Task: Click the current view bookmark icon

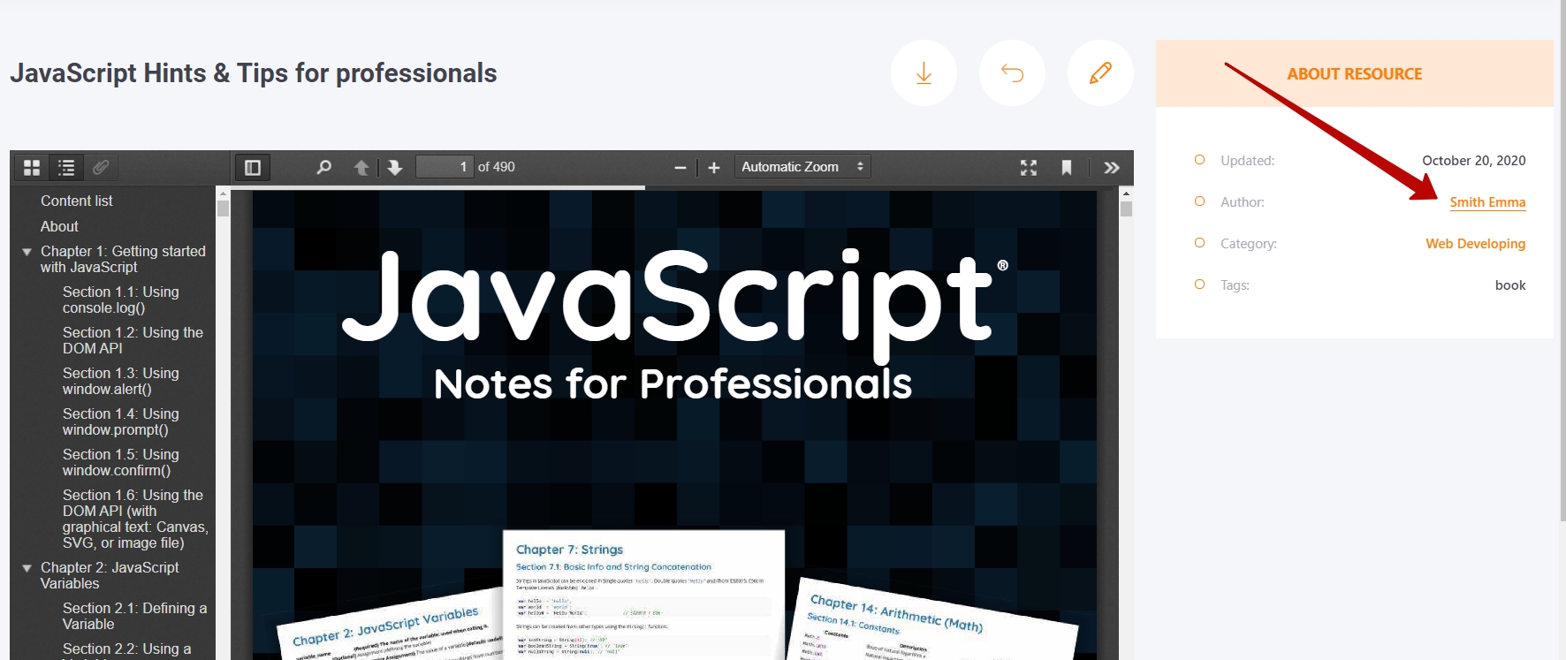Action: (x=1067, y=167)
